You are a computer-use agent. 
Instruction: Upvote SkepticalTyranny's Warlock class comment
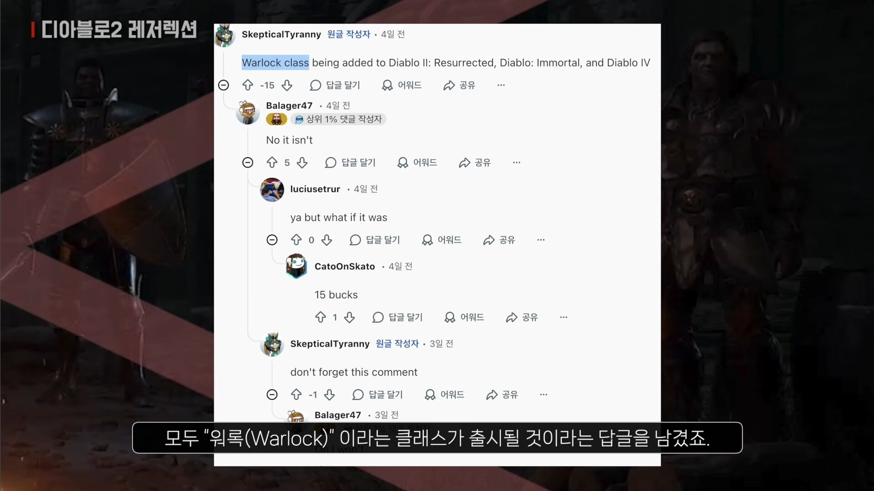(x=248, y=85)
